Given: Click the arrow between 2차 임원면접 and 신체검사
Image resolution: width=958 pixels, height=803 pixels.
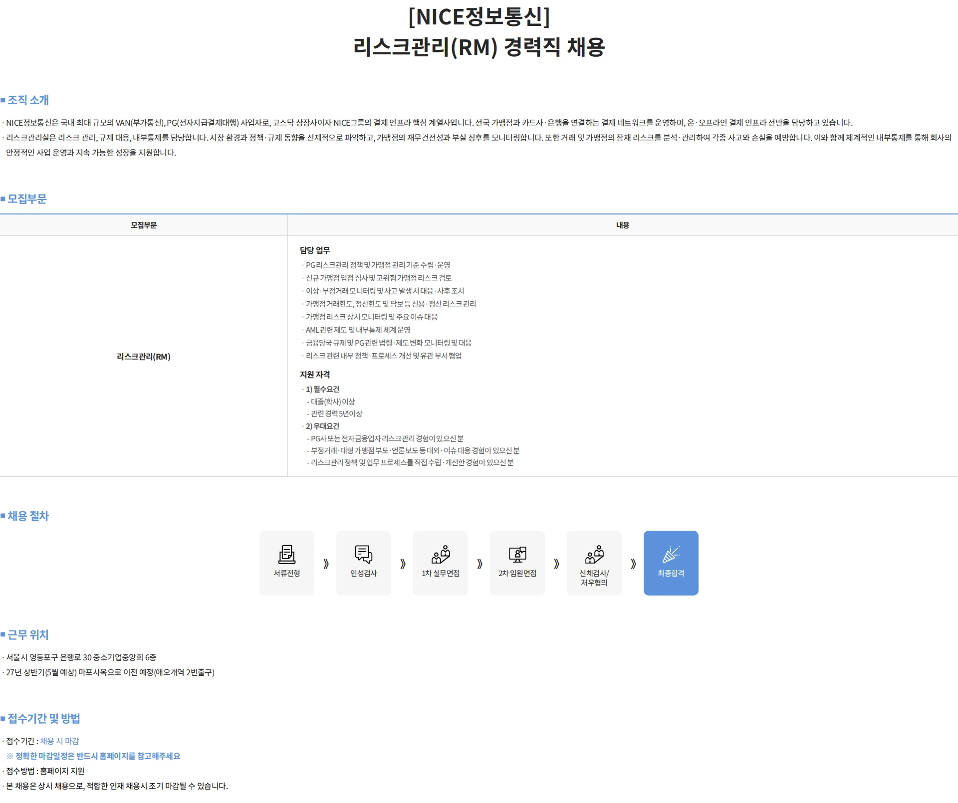Looking at the screenshot, I should [556, 564].
